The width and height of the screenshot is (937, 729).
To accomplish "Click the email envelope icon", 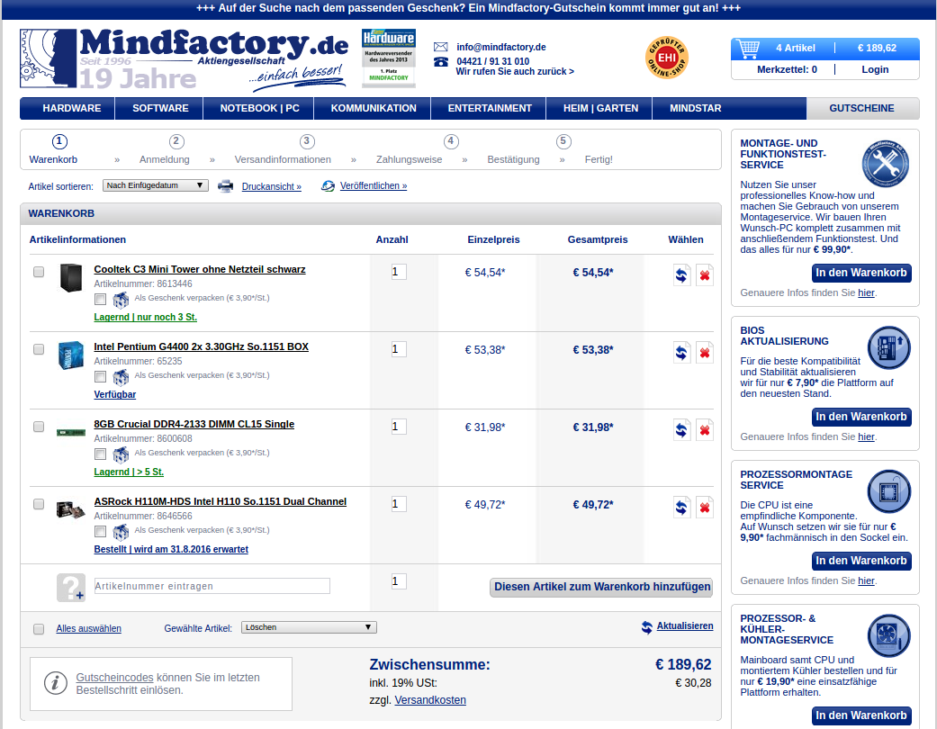I will tap(440, 47).
